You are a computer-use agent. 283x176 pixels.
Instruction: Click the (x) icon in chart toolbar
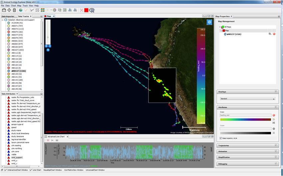click(57, 140)
